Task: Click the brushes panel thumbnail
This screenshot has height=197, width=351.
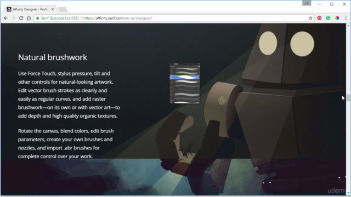Action: 185,83
